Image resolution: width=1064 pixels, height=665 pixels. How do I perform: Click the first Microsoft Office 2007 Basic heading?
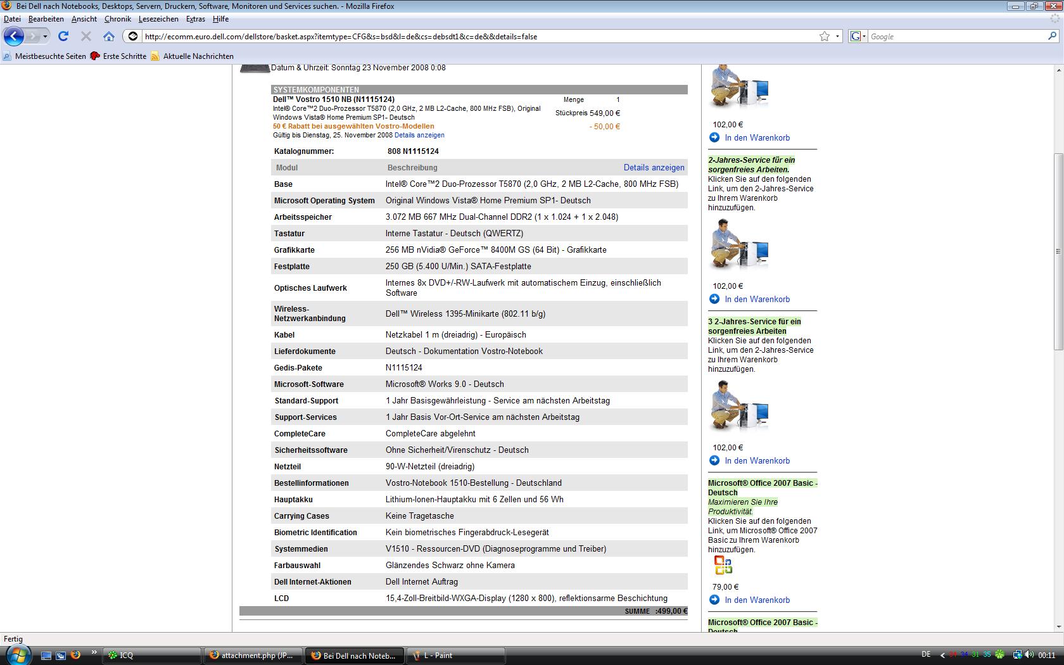coord(763,488)
